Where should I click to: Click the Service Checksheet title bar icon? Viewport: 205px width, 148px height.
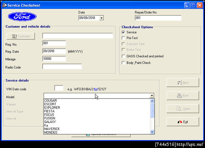tap(4, 5)
